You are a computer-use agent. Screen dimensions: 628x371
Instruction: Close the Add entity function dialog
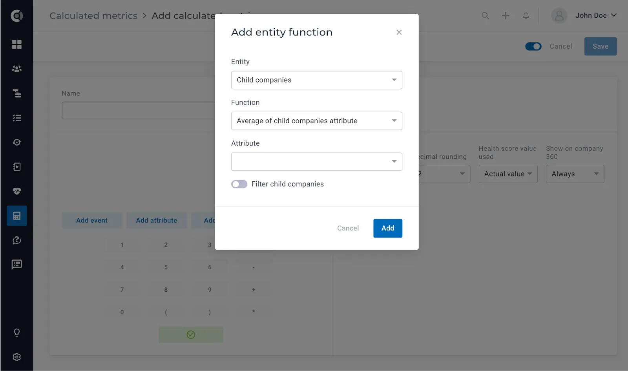(399, 32)
